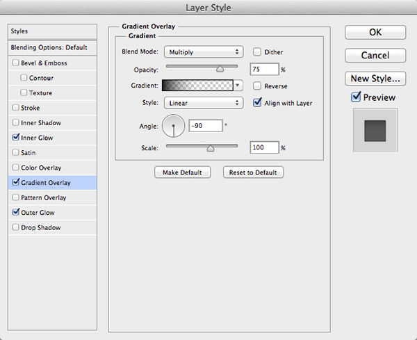Disable the Preview checkbox
417x340 pixels.
click(357, 98)
